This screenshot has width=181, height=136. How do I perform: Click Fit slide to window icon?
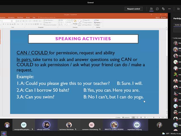(x=167, y=117)
